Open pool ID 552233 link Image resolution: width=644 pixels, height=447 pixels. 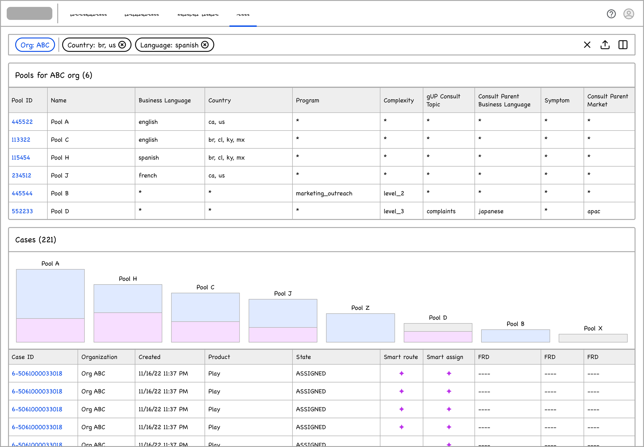[x=22, y=211]
